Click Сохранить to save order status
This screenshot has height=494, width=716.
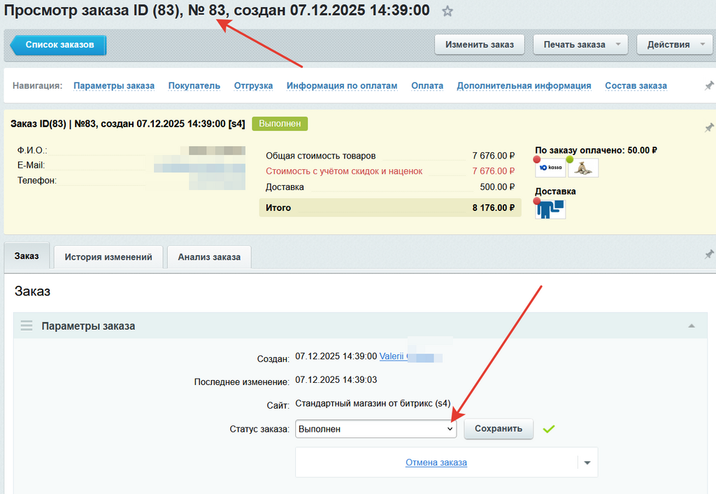click(498, 428)
